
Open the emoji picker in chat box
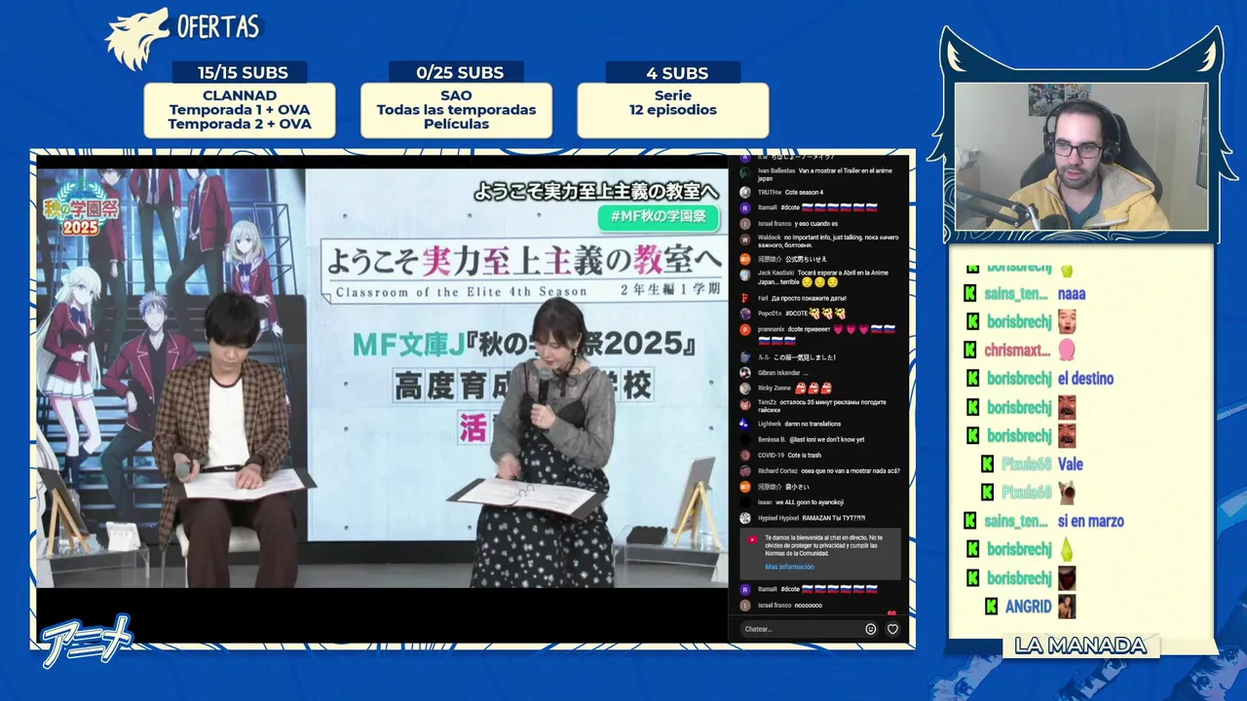[x=871, y=629]
